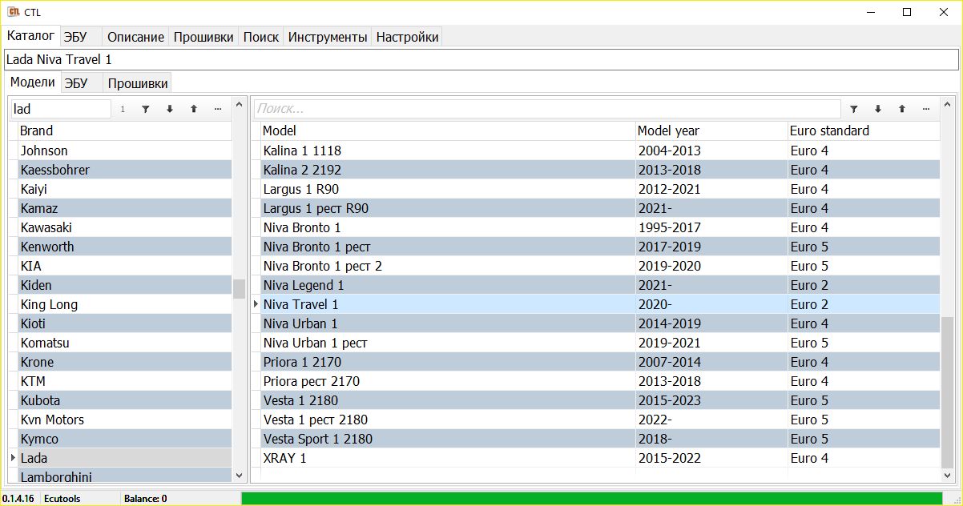
Task: Click the brand list scroll down arrow
Action: (239, 475)
